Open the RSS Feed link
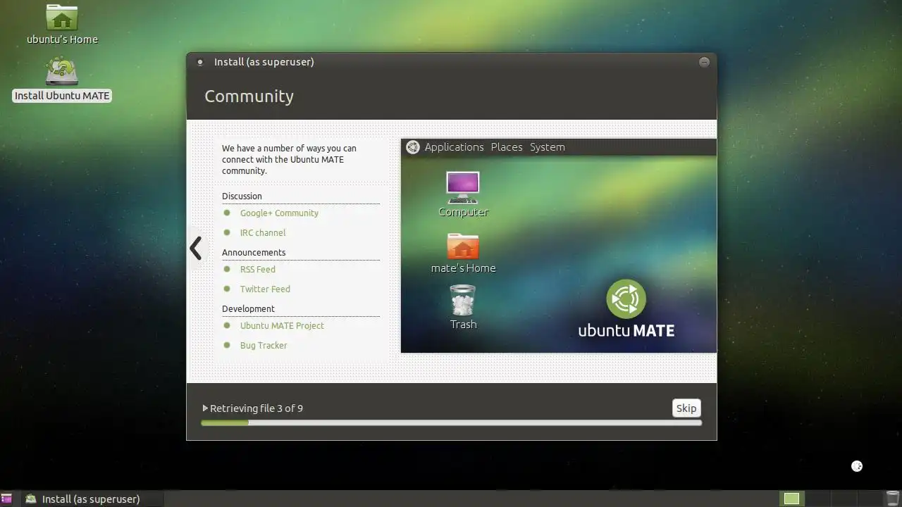Screen dimensions: 902x507 (x=258, y=270)
